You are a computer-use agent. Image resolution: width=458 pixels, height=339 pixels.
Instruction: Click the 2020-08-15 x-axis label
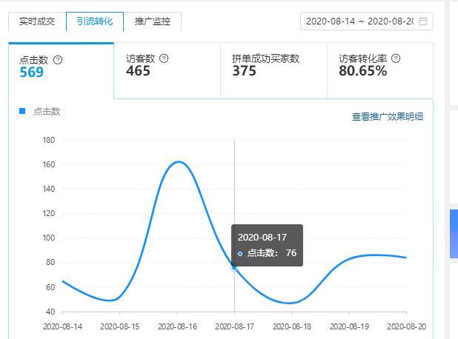point(120,326)
